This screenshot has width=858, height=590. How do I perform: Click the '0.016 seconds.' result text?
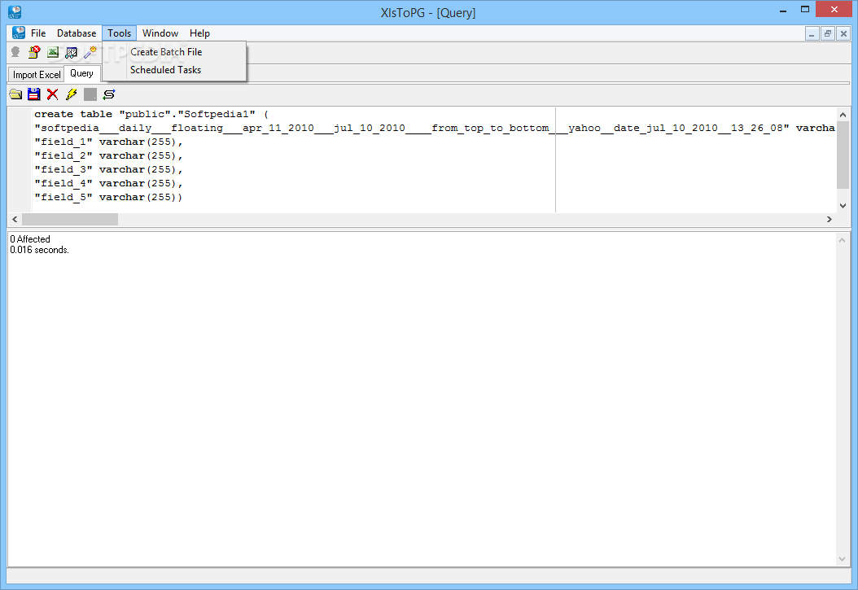point(39,250)
